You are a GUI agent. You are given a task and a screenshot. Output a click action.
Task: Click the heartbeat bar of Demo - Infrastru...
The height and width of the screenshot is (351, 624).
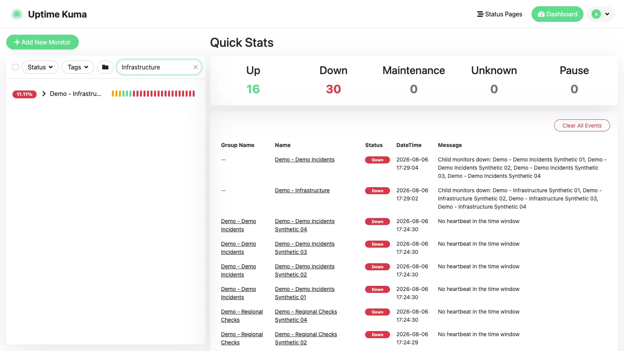(x=153, y=94)
